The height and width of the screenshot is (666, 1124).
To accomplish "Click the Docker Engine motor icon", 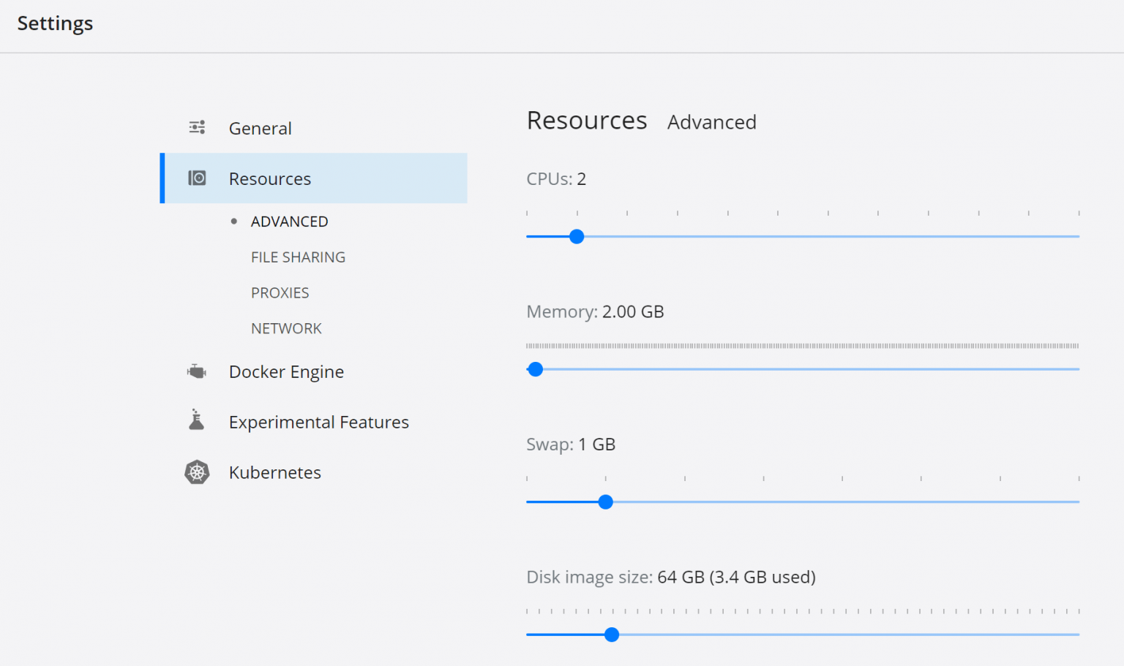I will pyautogui.click(x=196, y=371).
